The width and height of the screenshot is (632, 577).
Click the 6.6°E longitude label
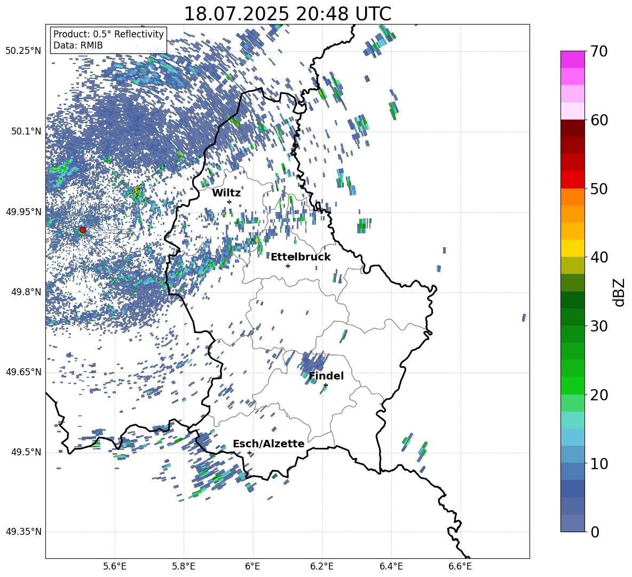[x=460, y=566]
